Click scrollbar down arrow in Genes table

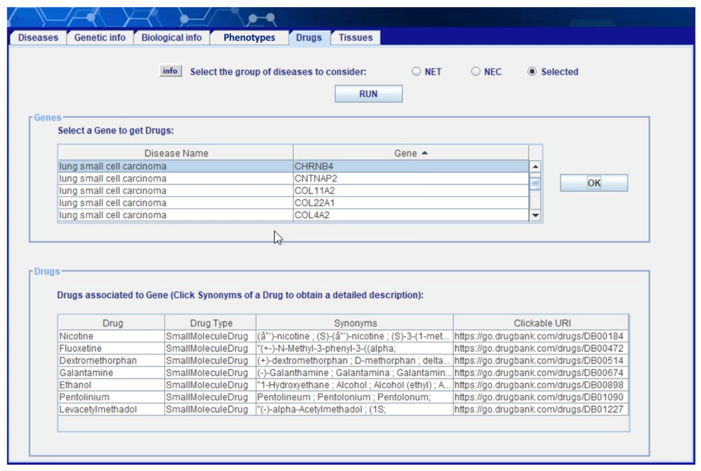point(535,215)
